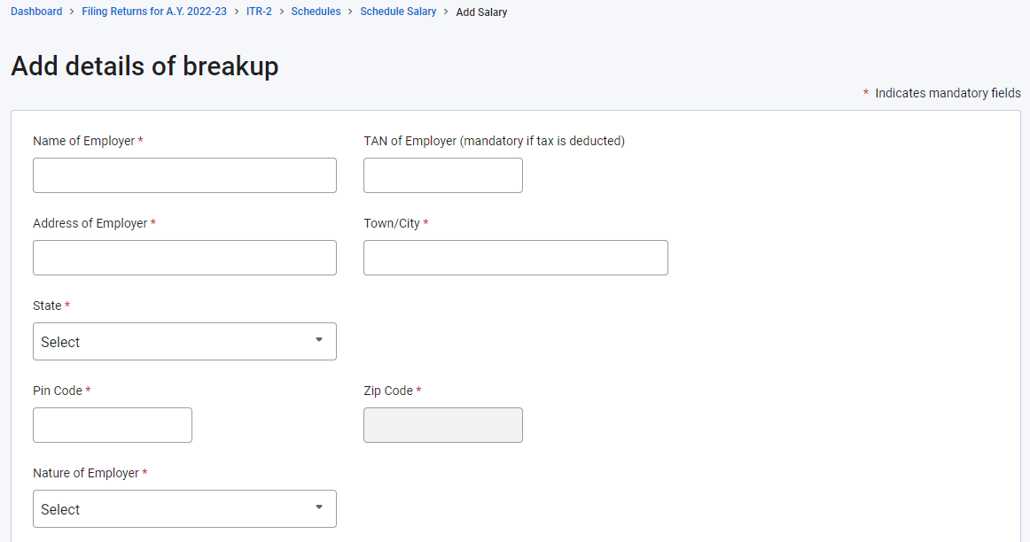This screenshot has height=542, width=1030.
Task: Focus the Name of Employer field
Action: 184,175
